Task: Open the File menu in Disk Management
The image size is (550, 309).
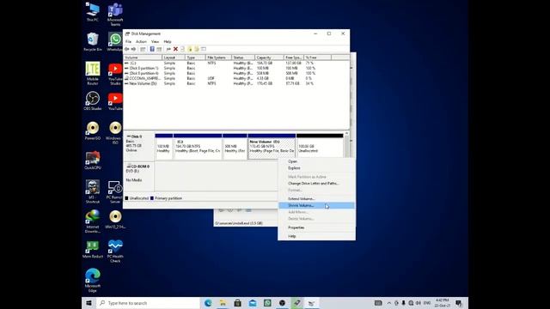Action: (128, 42)
